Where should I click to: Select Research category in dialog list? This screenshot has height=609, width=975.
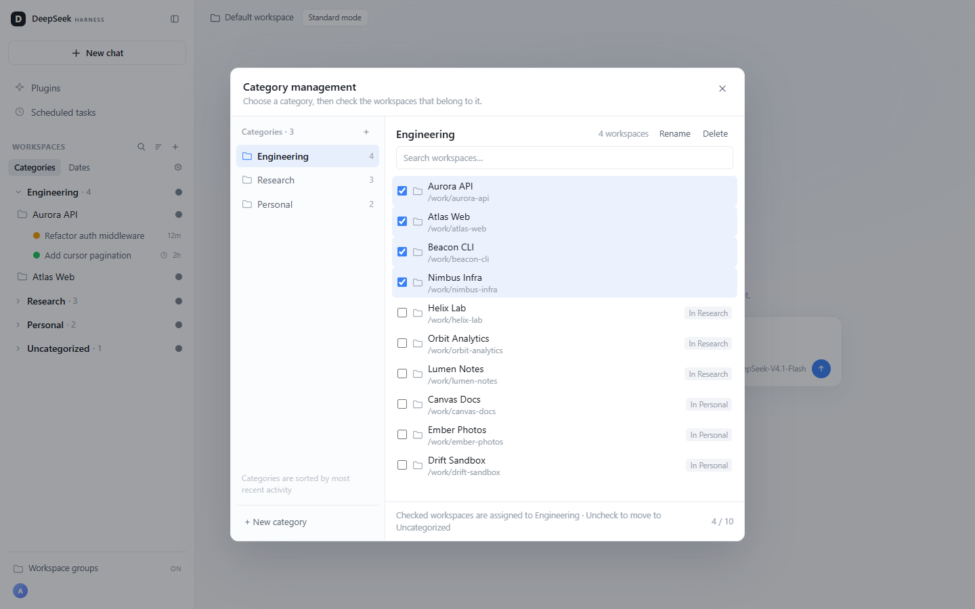(x=307, y=180)
